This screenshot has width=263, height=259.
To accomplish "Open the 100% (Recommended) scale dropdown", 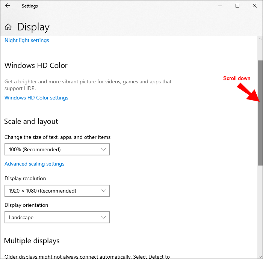I will tap(57, 149).
